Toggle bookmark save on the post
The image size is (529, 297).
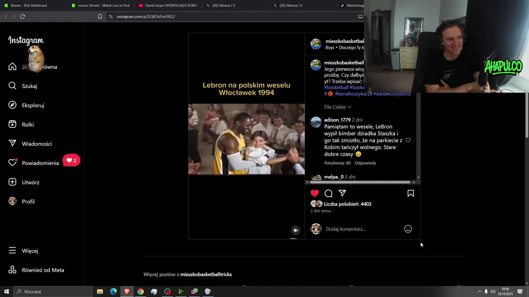coord(411,193)
